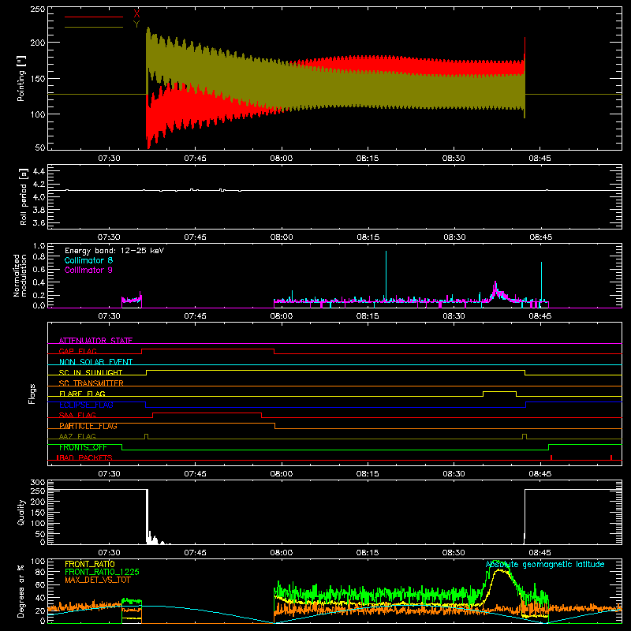Click the cyan 'Collimator 8' legend label
Image resolution: width=631 pixels, height=631 pixels.
pos(88,260)
